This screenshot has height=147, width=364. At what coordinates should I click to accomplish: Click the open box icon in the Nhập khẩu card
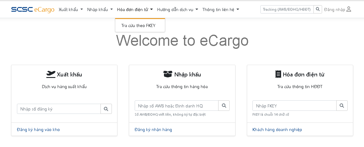(168, 74)
